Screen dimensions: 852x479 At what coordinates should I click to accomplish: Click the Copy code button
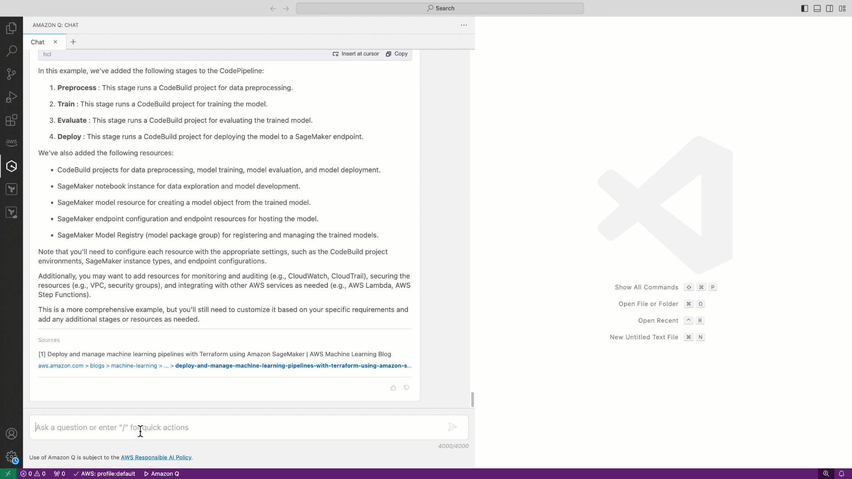[397, 54]
